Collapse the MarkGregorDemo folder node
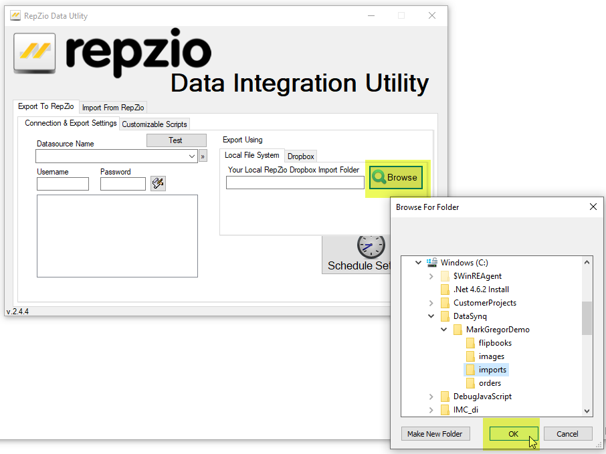Screen dimensions: 606x454 click(443, 330)
